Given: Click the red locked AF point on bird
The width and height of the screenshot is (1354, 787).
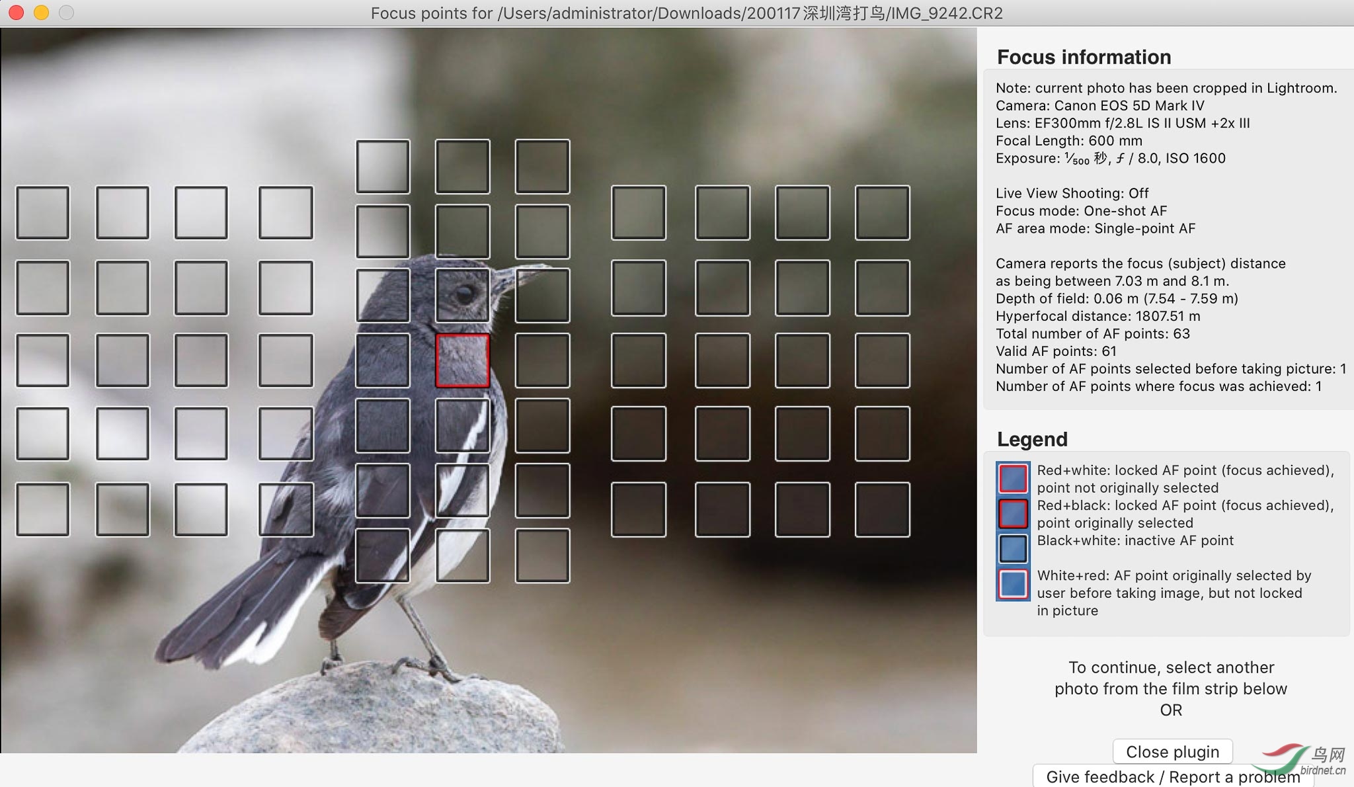Looking at the screenshot, I should [x=462, y=360].
